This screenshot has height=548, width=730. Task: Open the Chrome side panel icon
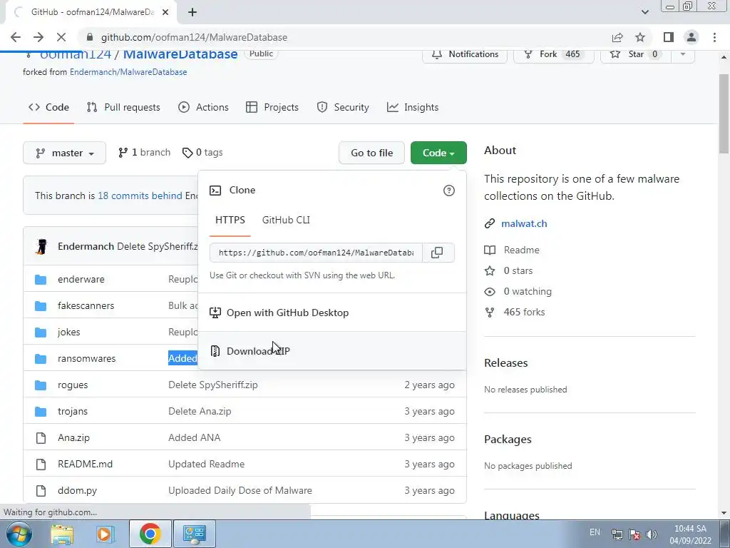669,37
